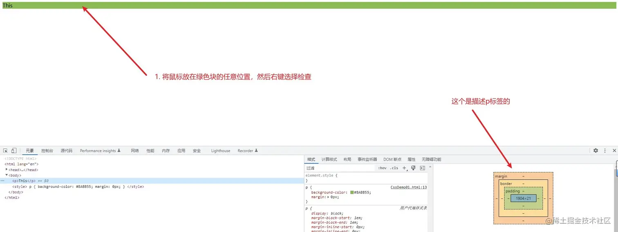Click the border label in box model

(x=506, y=184)
